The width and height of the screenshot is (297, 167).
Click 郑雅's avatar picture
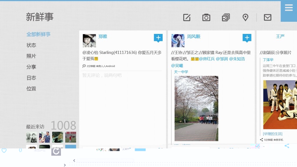click(89, 41)
